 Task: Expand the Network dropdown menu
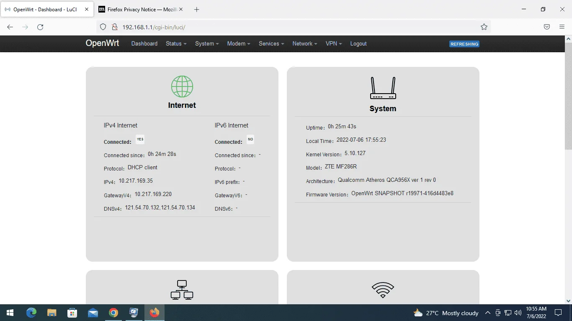pos(305,43)
